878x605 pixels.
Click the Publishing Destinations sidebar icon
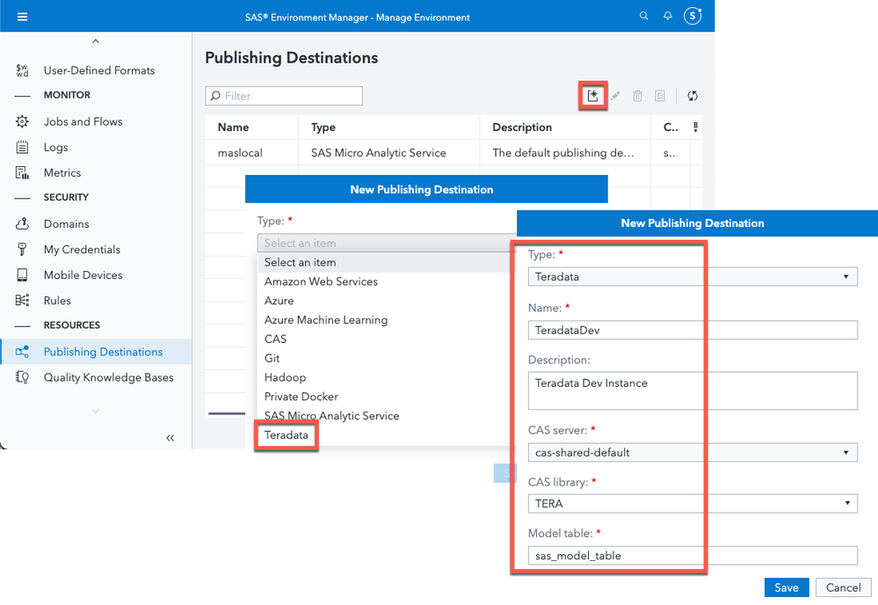pos(22,352)
